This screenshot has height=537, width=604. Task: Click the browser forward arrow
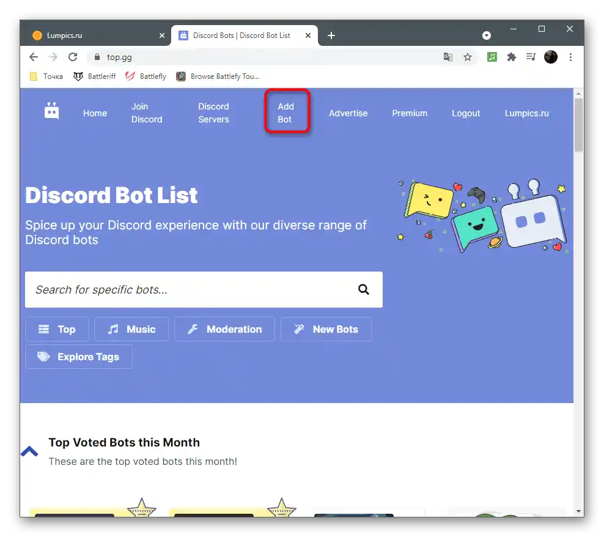coord(53,57)
